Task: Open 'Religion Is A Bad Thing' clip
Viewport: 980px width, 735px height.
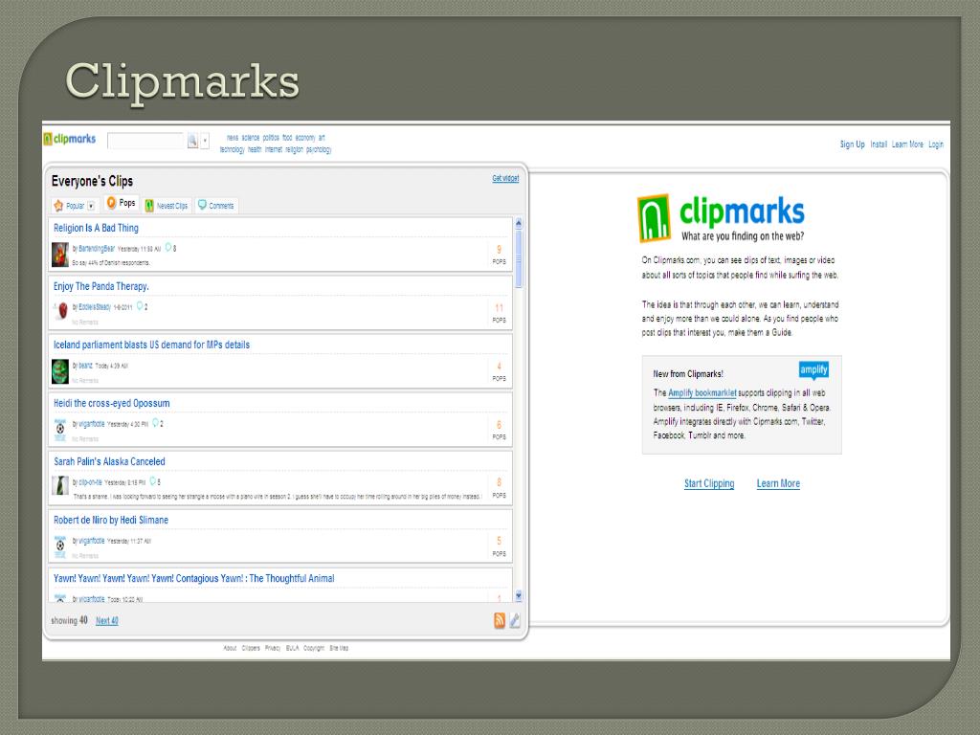Action: (x=96, y=228)
